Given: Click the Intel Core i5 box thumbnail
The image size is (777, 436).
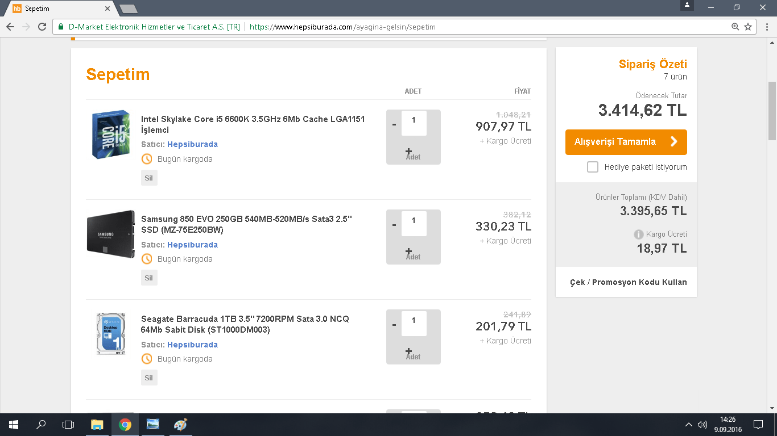Looking at the screenshot, I should coord(111,135).
